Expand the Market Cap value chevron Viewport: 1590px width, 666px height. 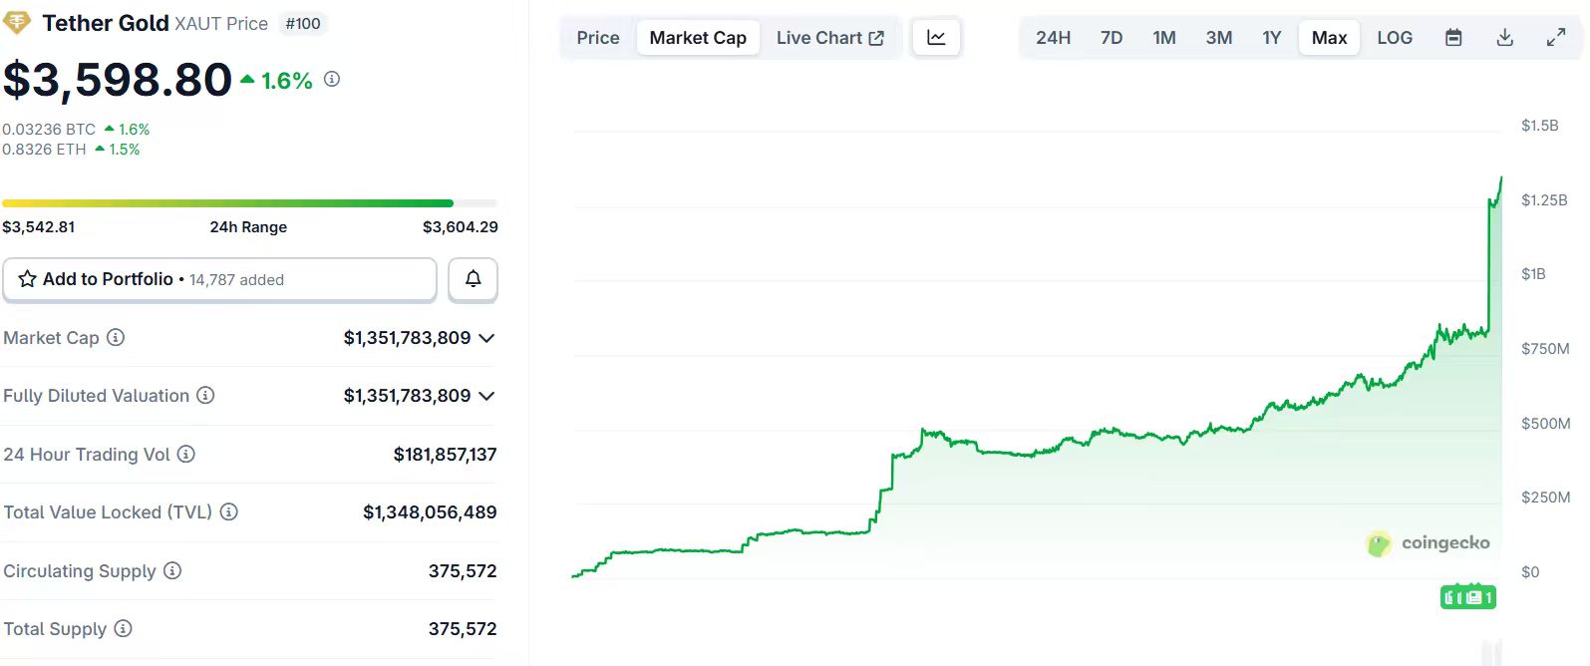point(486,339)
